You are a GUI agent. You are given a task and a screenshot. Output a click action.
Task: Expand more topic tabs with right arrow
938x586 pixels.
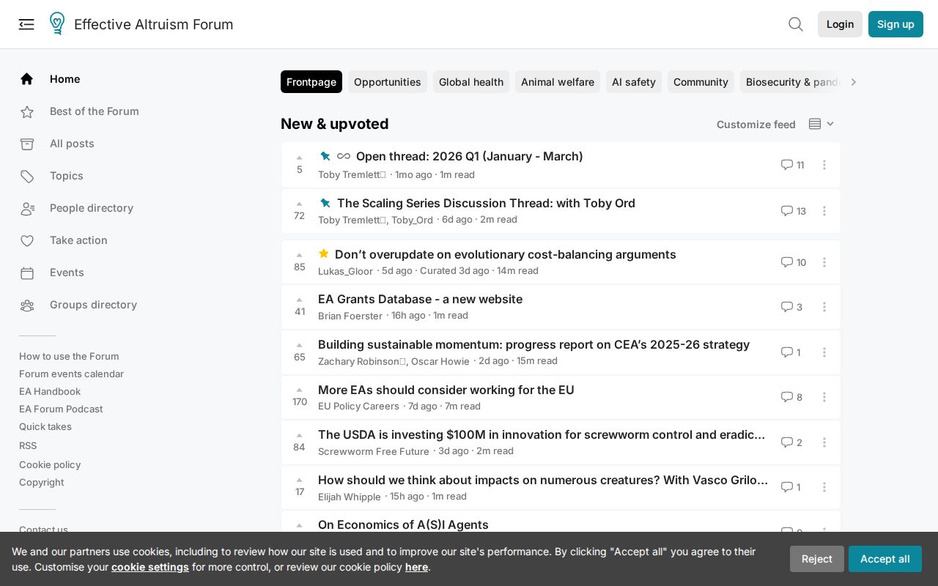pyautogui.click(x=853, y=82)
